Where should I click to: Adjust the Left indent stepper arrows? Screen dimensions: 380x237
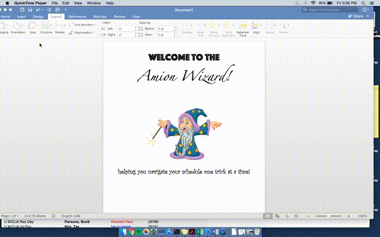point(136,29)
